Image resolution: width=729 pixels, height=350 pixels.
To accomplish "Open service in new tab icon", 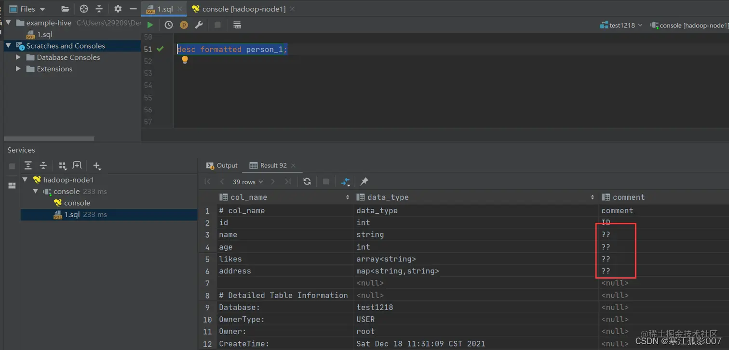I will click(x=77, y=166).
